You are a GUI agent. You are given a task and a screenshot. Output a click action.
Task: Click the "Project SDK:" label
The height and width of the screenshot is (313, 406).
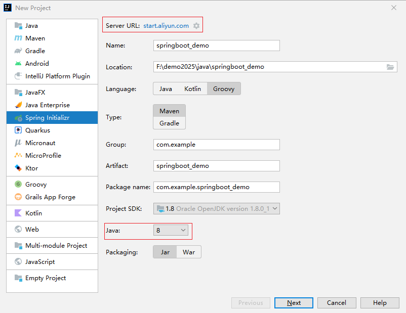124,209
